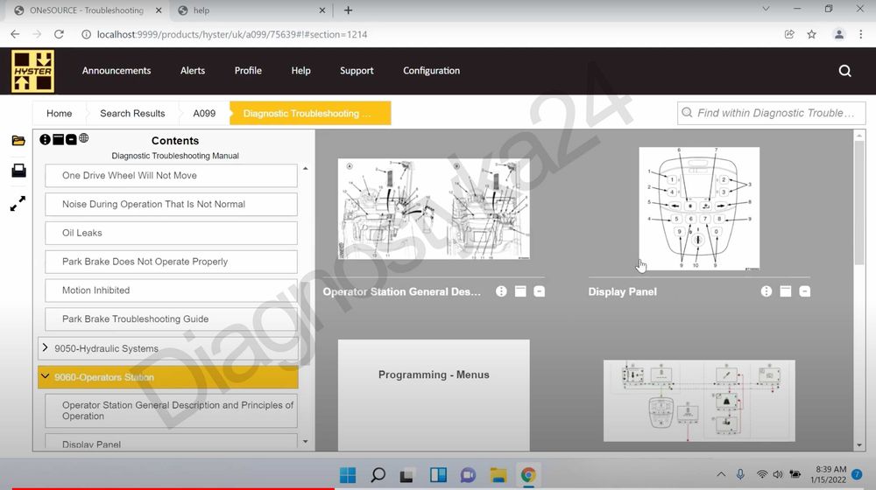Open Help menu

[300, 71]
